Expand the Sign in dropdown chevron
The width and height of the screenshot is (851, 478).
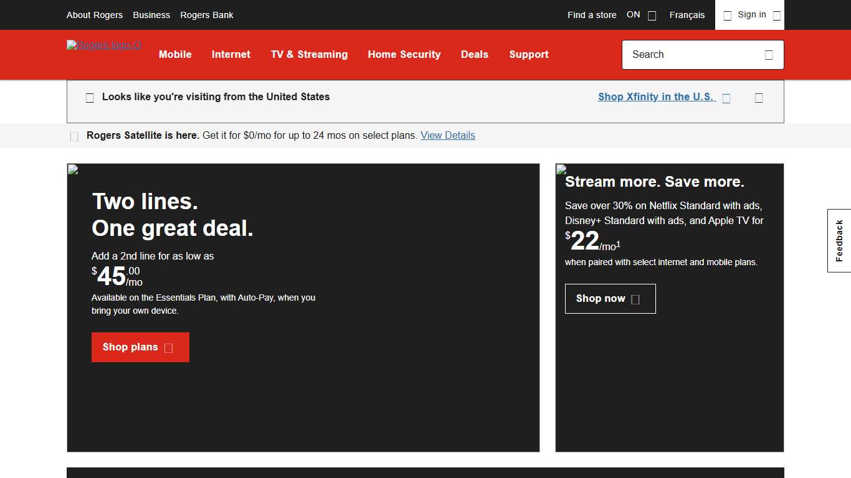(x=776, y=15)
